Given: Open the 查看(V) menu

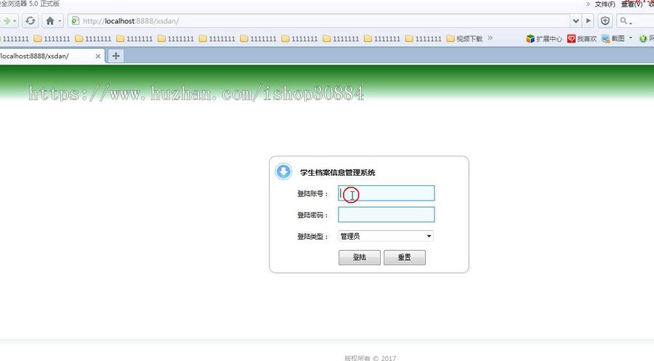Looking at the screenshot, I should [631, 4].
